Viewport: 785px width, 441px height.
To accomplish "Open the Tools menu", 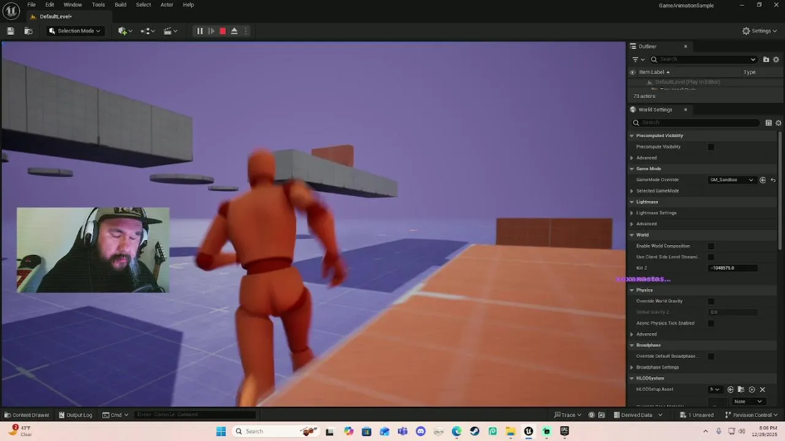I will point(98,5).
